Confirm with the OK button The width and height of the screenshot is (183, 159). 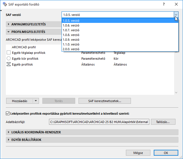click(166, 153)
